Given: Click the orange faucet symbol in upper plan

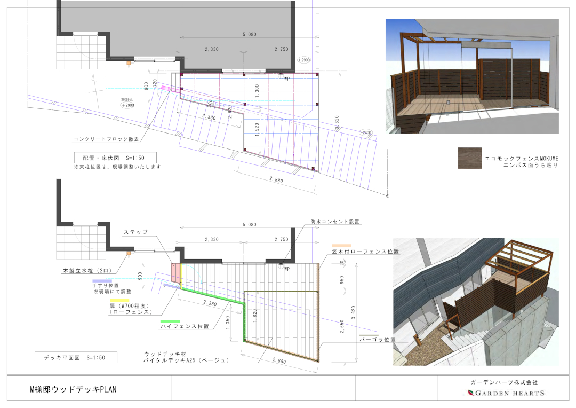Looking at the screenshot, I should tap(129, 63).
